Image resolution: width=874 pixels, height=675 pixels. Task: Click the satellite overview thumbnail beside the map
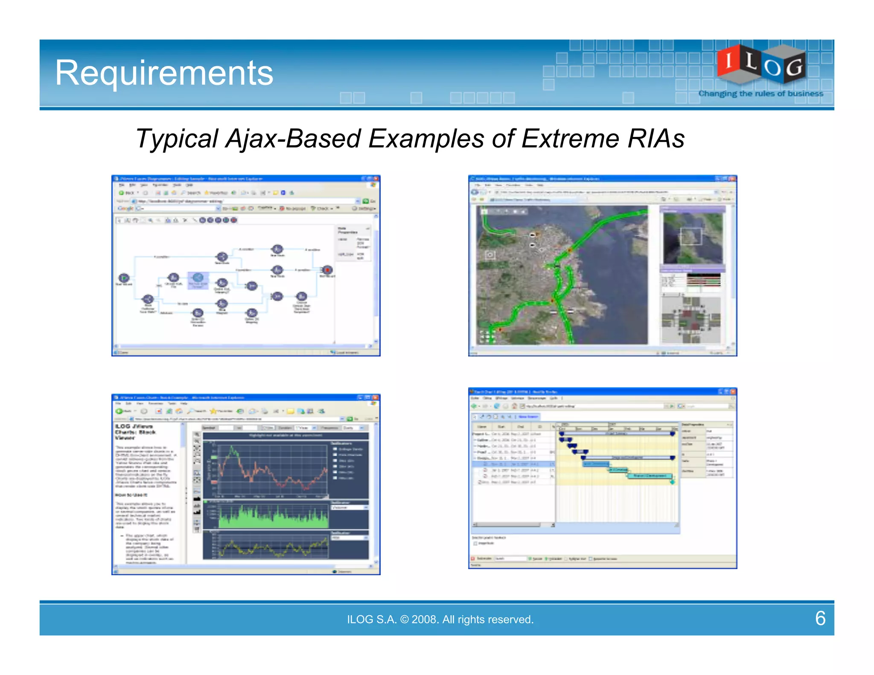(692, 238)
